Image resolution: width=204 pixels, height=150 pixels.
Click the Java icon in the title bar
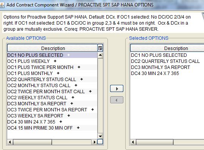click(2, 5)
